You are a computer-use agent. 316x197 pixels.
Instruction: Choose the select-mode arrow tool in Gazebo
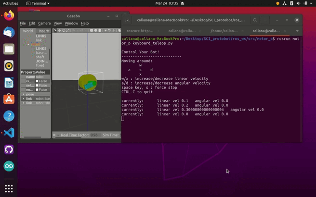pyautogui.click(x=55, y=30)
